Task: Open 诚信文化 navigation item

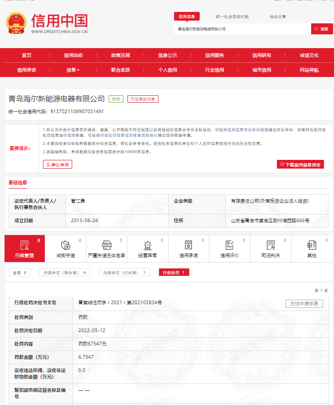Action: point(309,55)
